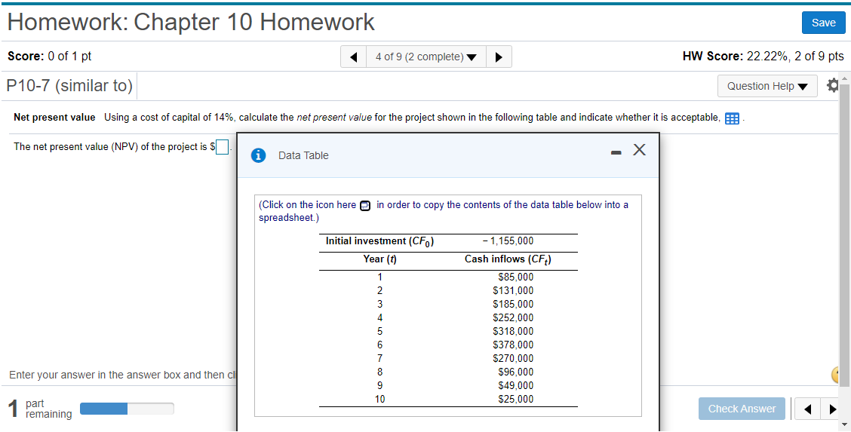
Task: Click the initial investment value -1,155,000
Action: (x=508, y=241)
